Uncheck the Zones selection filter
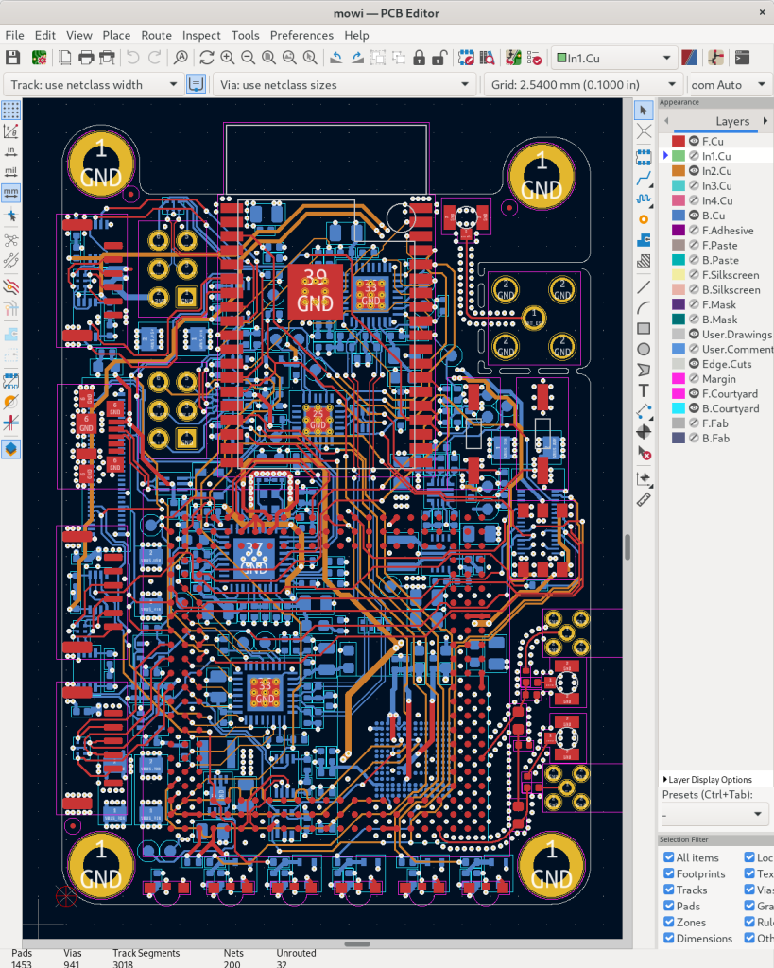Viewport: 774px width, 968px height. click(x=669, y=922)
